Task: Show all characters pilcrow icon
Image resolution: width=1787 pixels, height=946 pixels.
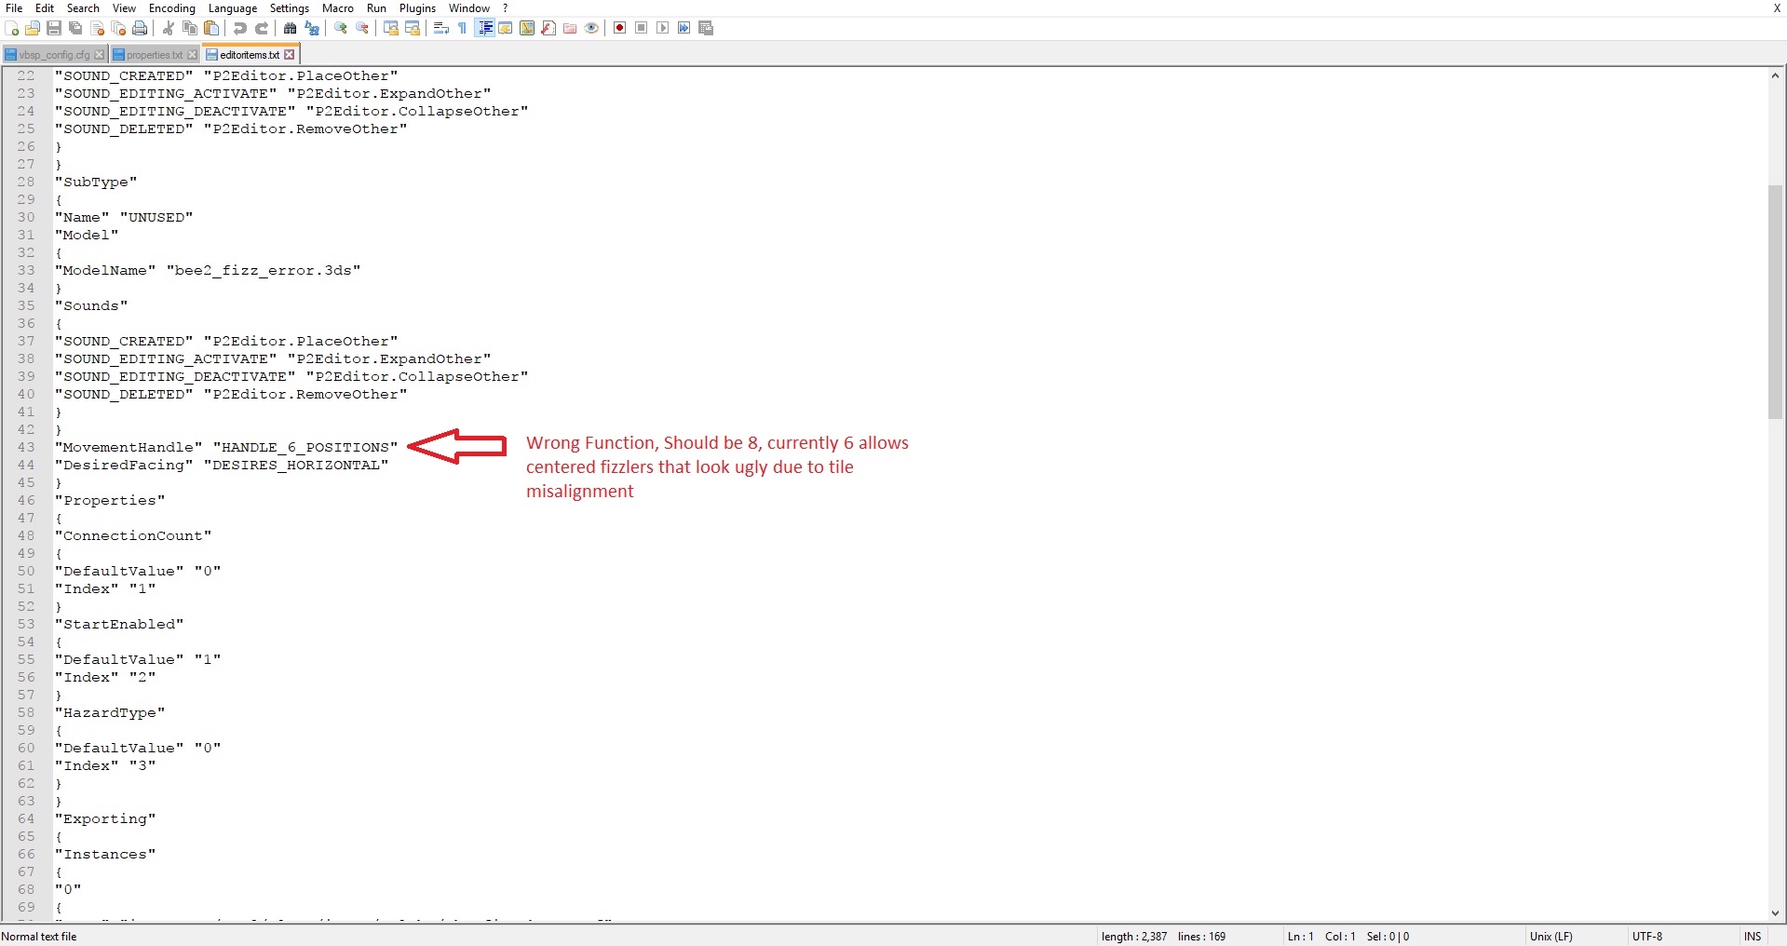Action: [462, 28]
